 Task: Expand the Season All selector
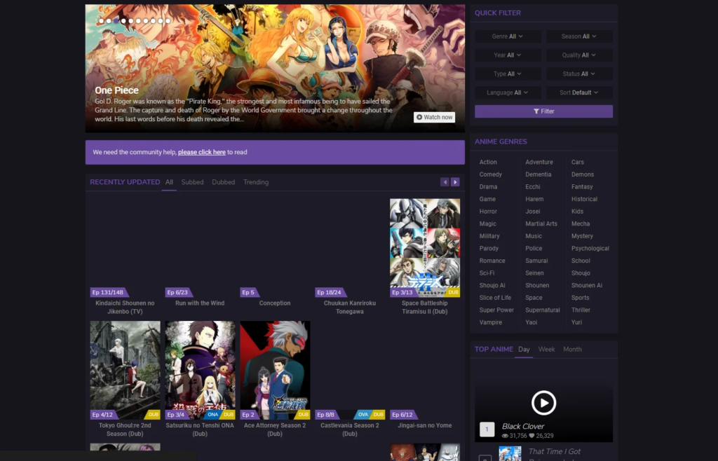pos(579,36)
